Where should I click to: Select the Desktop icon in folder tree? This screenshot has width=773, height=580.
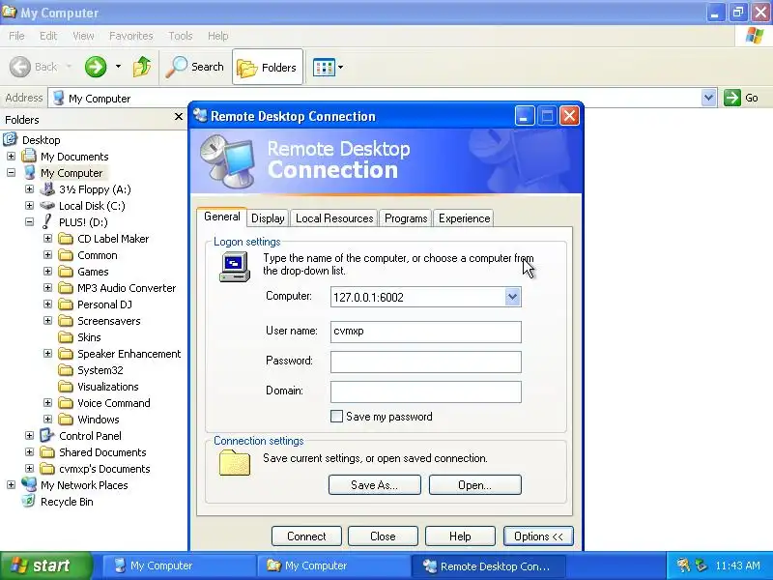pyautogui.click(x=11, y=139)
